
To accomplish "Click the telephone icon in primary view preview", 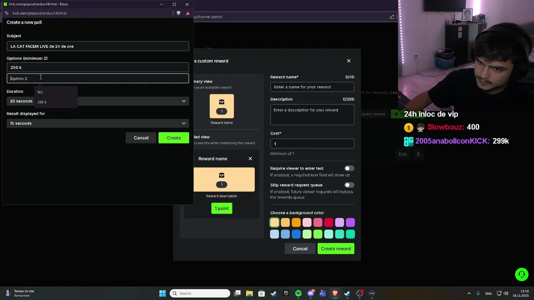I will [222, 102].
